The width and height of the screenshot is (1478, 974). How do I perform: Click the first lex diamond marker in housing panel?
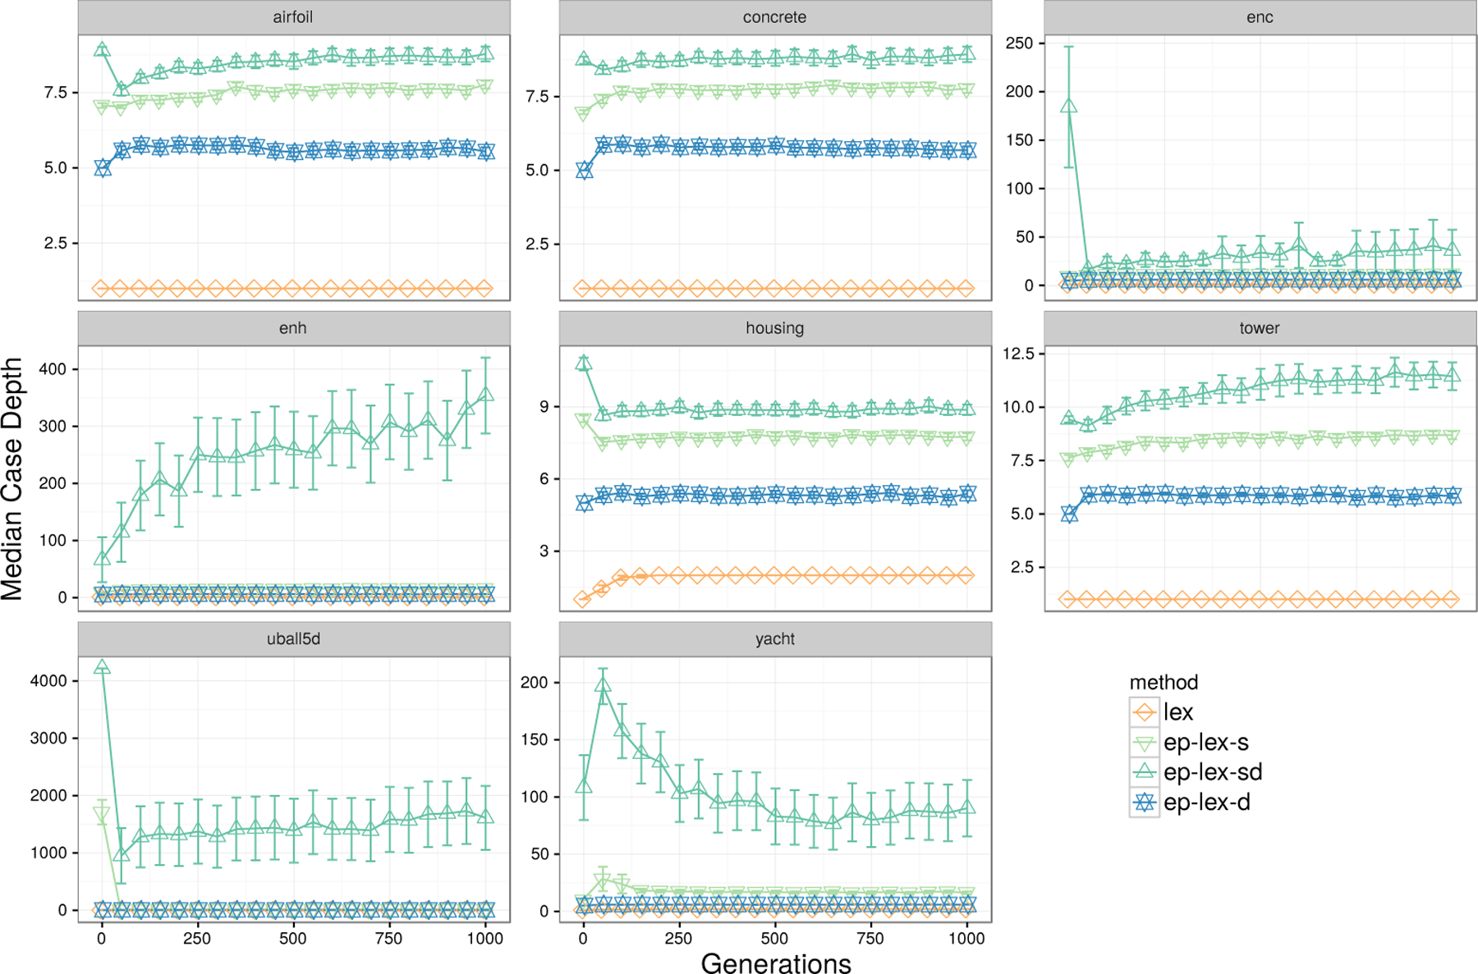(x=583, y=600)
